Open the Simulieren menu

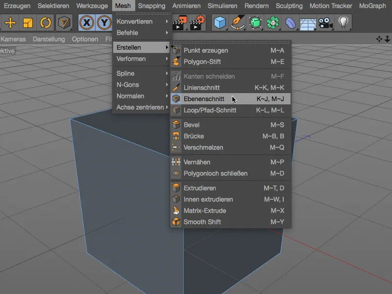pos(222,6)
